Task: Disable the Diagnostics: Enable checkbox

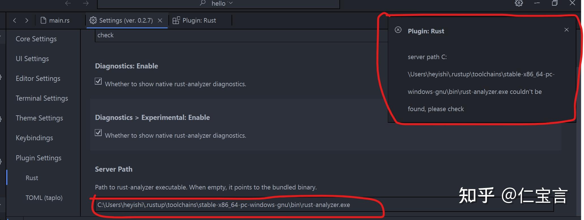Action: coord(98,81)
